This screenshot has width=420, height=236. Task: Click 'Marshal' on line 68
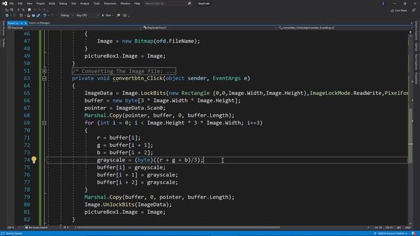95,115
